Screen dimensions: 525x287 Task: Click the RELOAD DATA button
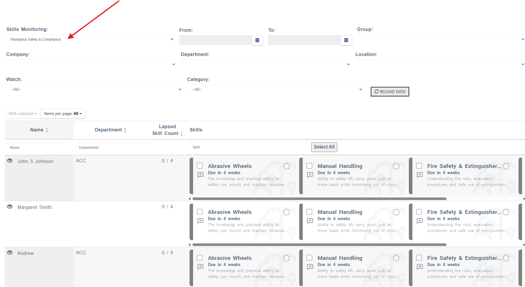click(x=390, y=92)
